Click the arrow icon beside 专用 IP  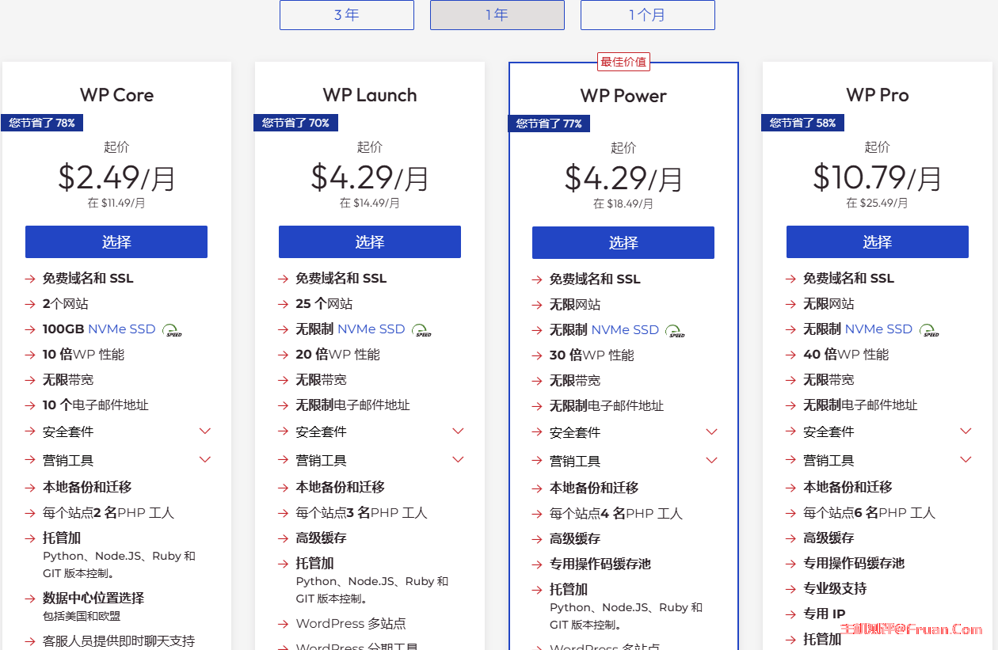point(790,614)
